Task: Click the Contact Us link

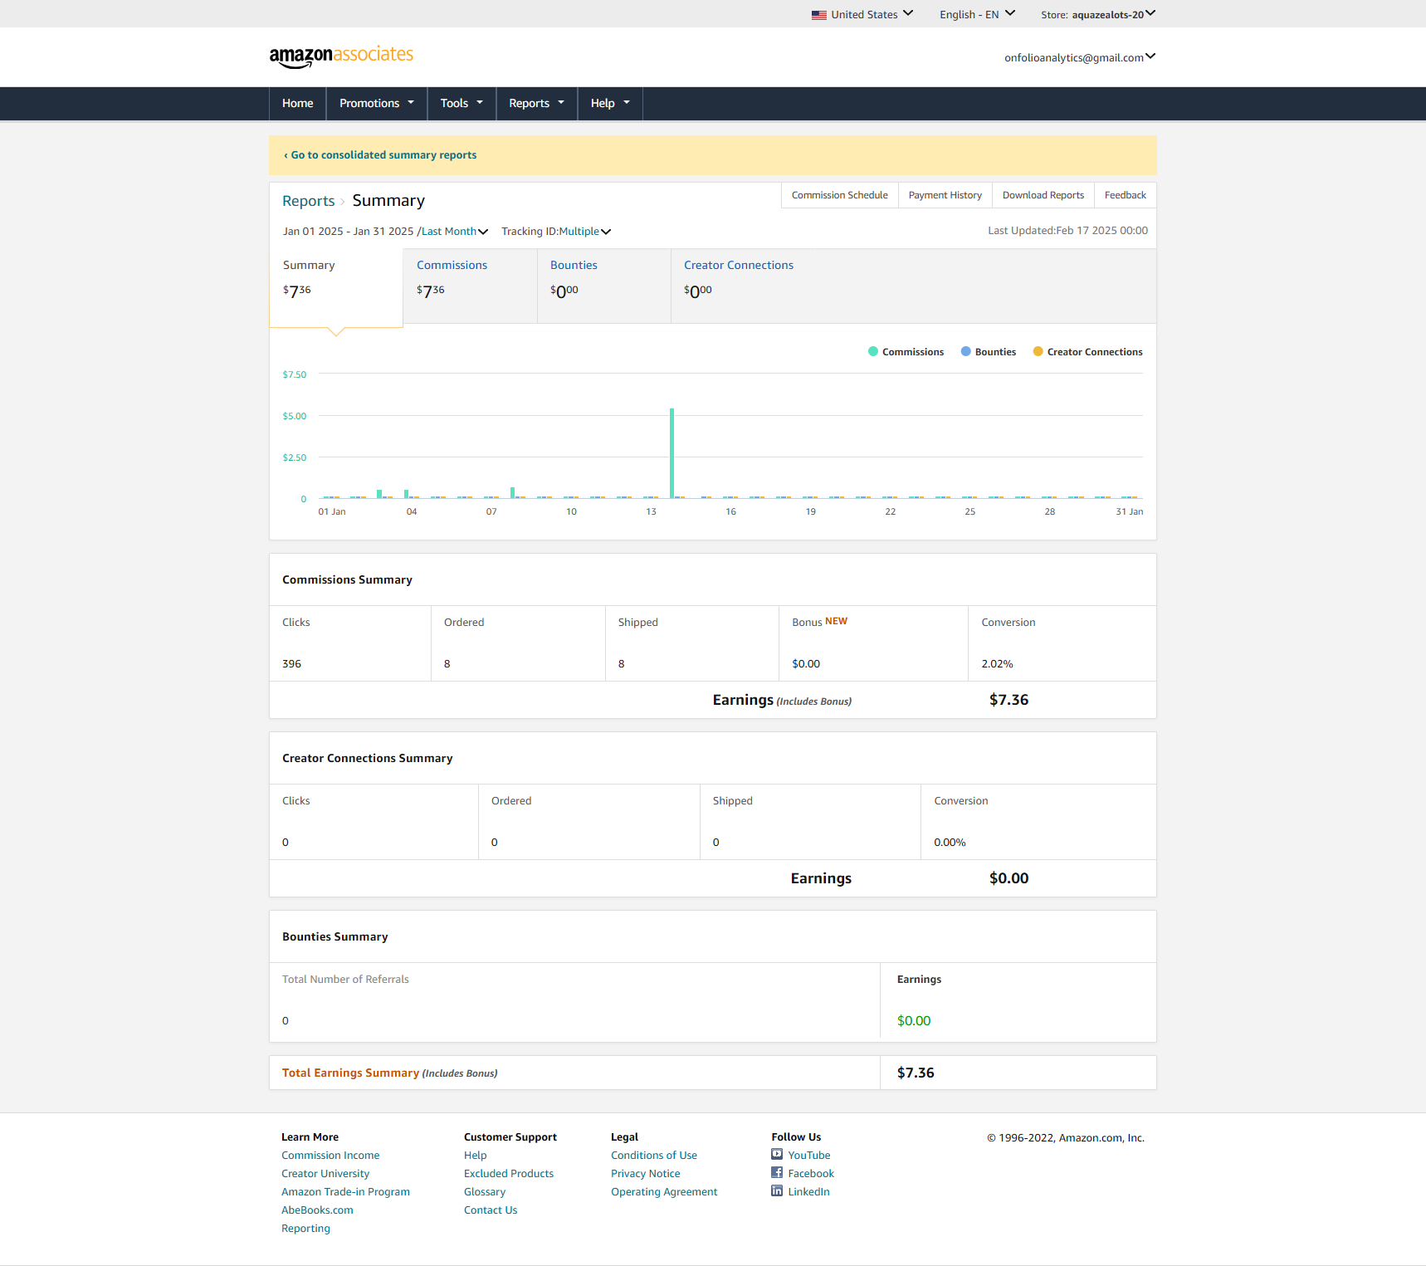Action: [491, 1210]
